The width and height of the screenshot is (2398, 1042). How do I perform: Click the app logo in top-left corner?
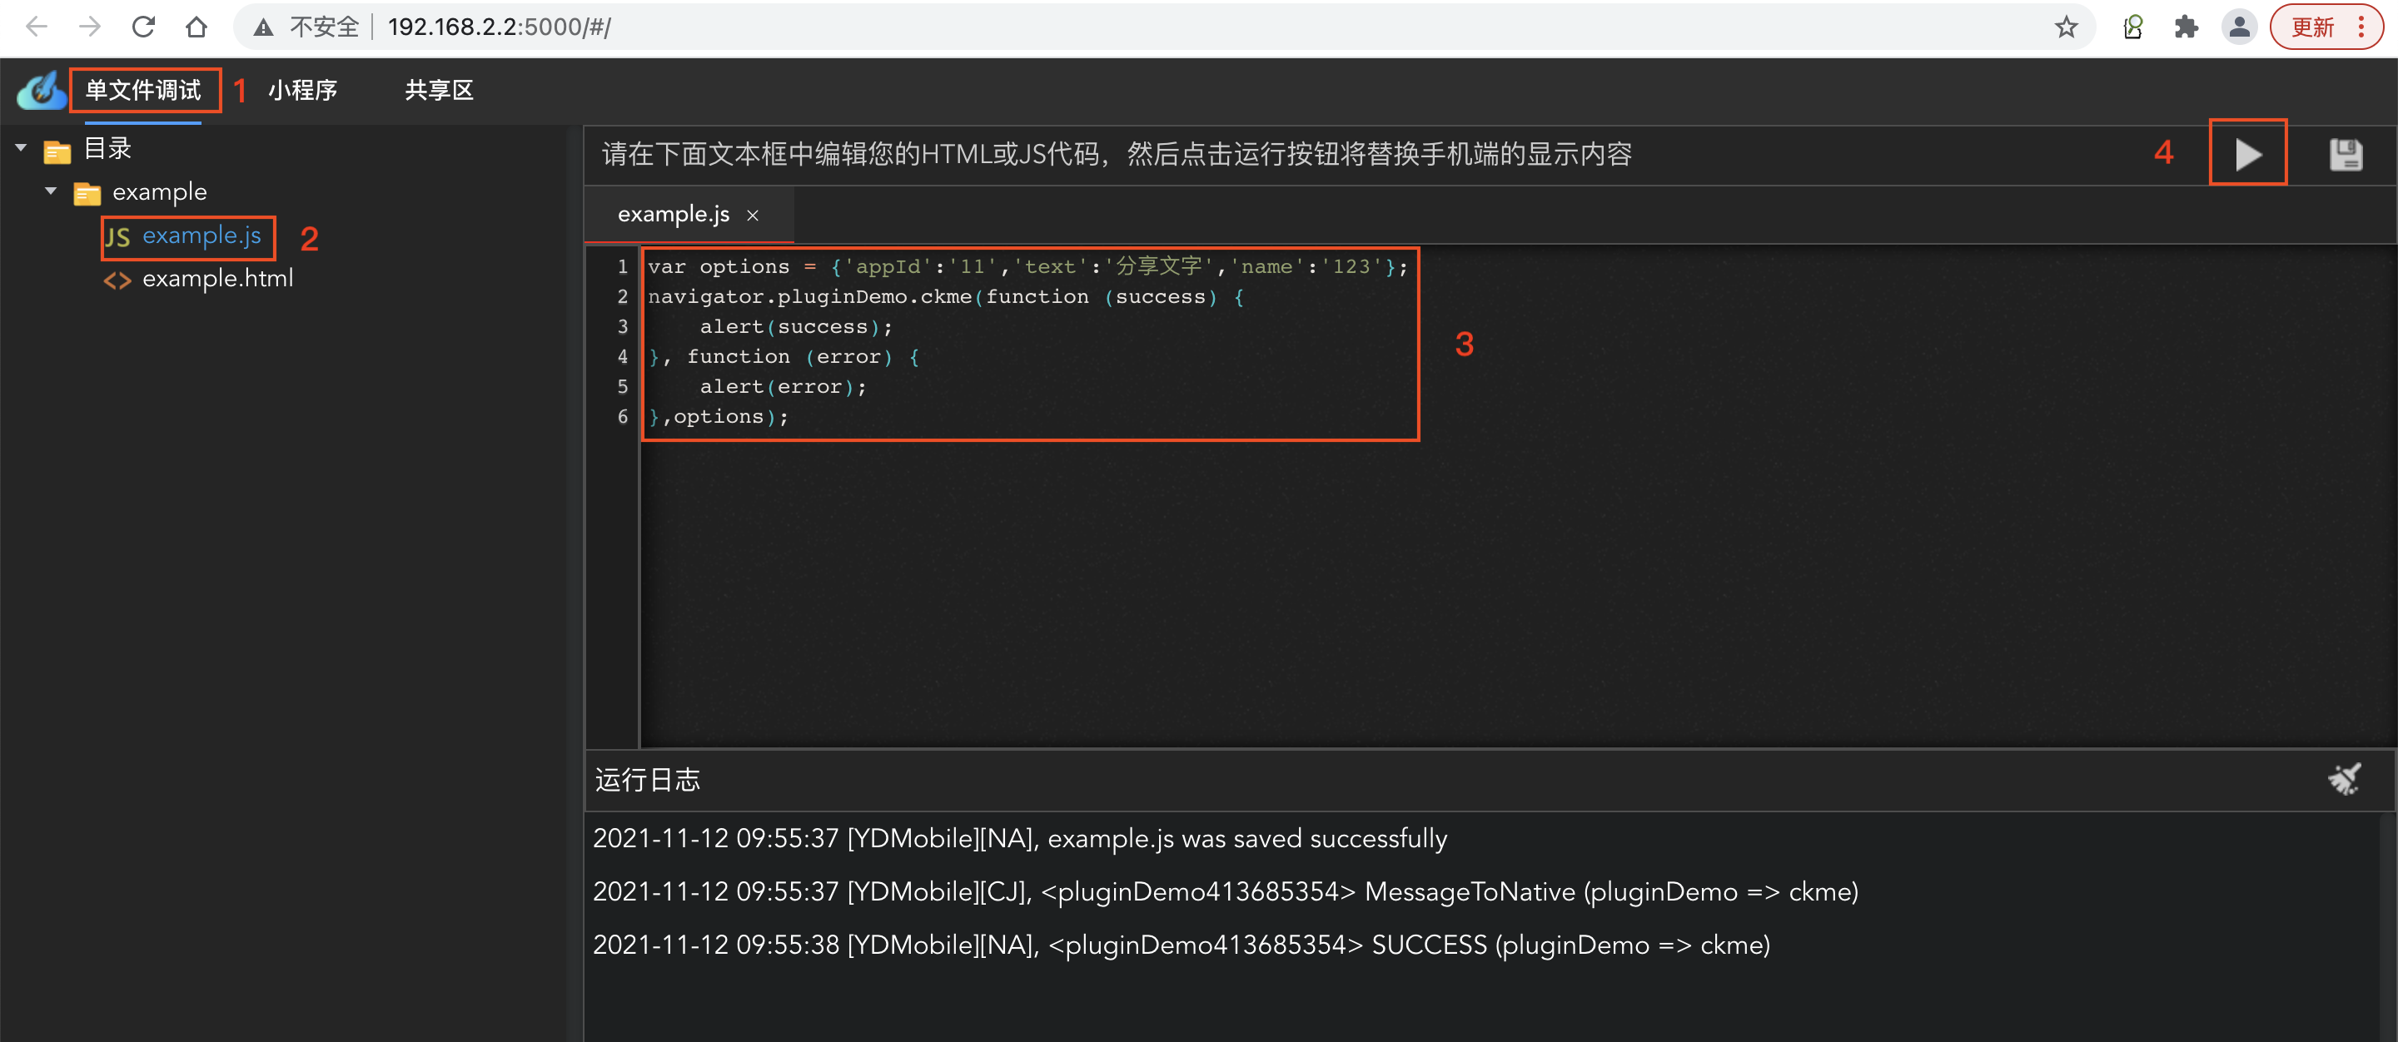click(x=40, y=90)
